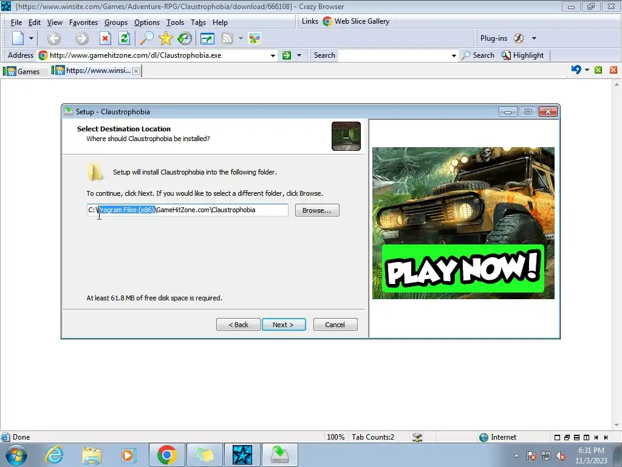This screenshot has width=622, height=467.
Task: Refresh the page with green arrows icon
Action: [124, 38]
